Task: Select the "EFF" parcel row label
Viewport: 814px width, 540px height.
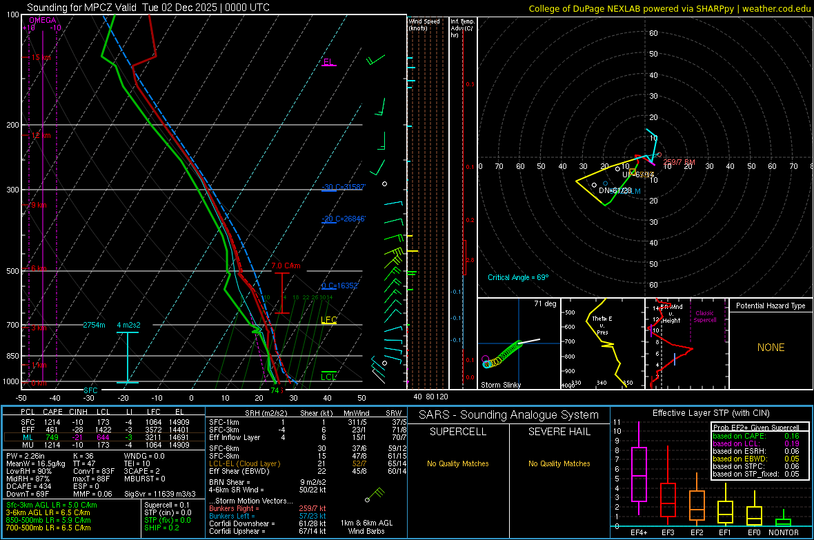Action: [28, 430]
